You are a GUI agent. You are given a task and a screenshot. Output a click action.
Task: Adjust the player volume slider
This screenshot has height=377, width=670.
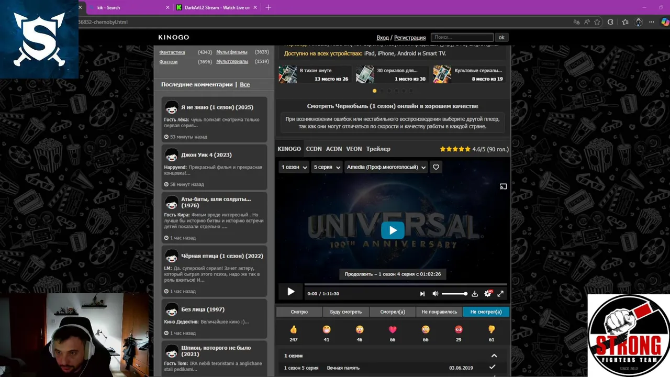click(454, 294)
